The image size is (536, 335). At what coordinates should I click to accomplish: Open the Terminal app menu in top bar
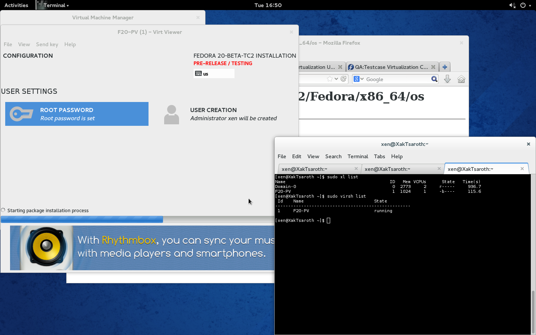point(55,5)
